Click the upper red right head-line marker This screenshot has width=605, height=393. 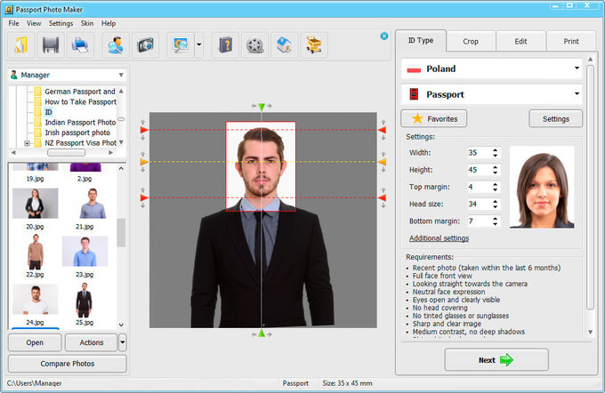pos(382,130)
